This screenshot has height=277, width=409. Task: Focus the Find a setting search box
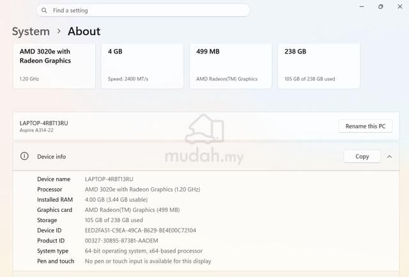coord(143,10)
